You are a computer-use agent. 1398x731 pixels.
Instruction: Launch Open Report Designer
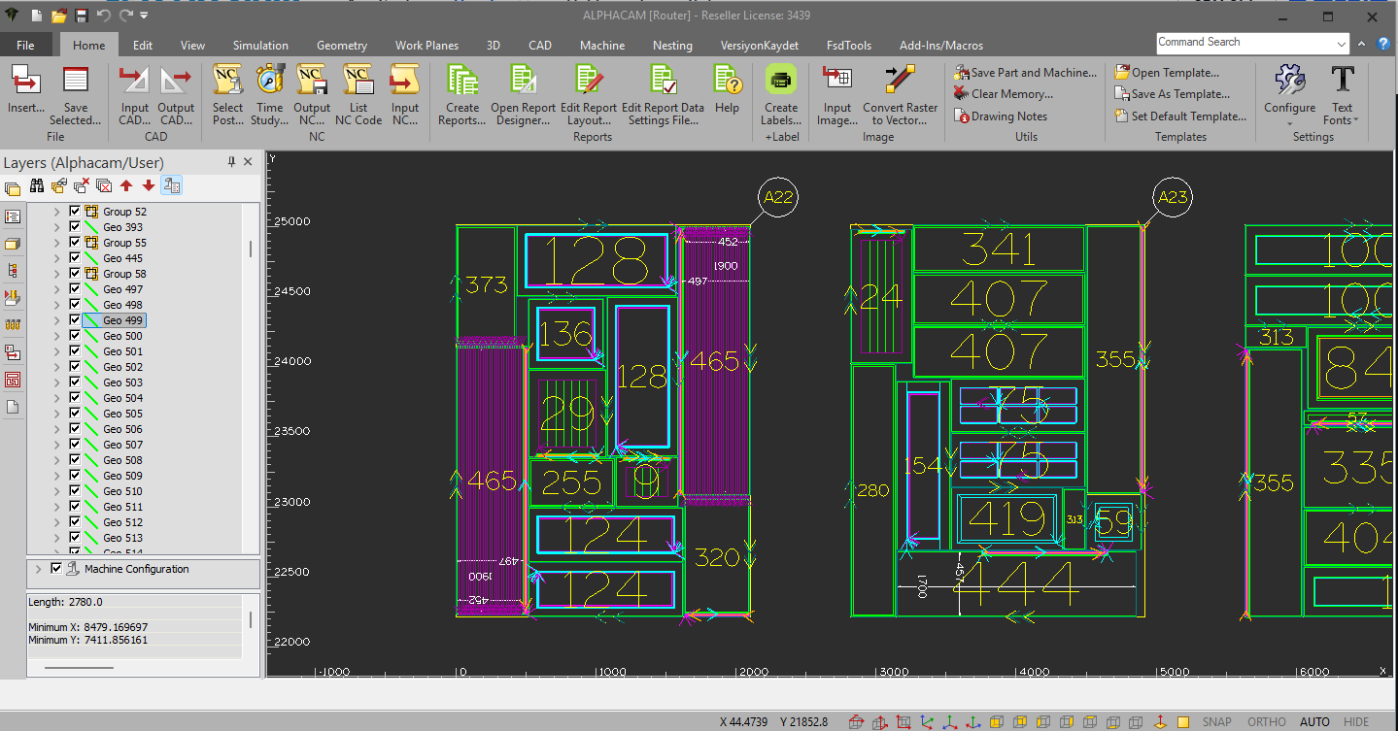click(x=523, y=82)
